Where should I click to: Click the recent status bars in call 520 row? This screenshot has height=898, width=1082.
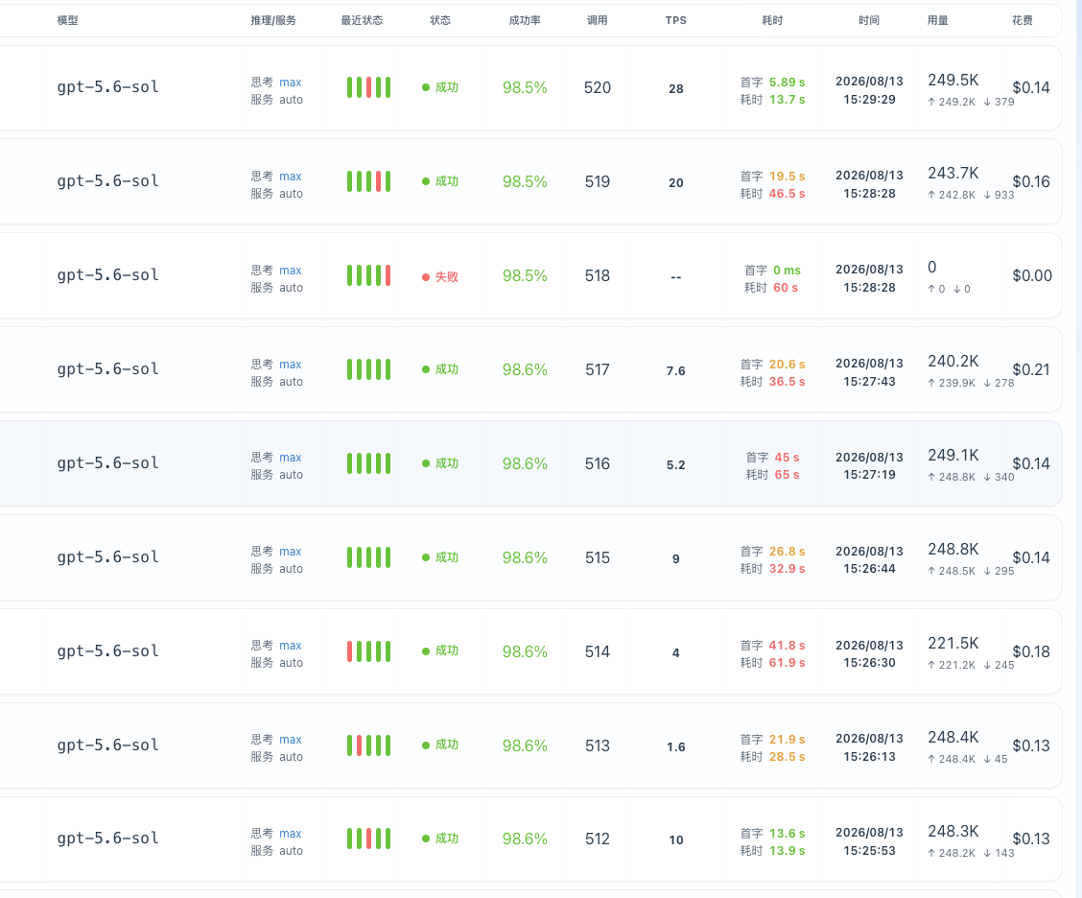click(x=368, y=87)
